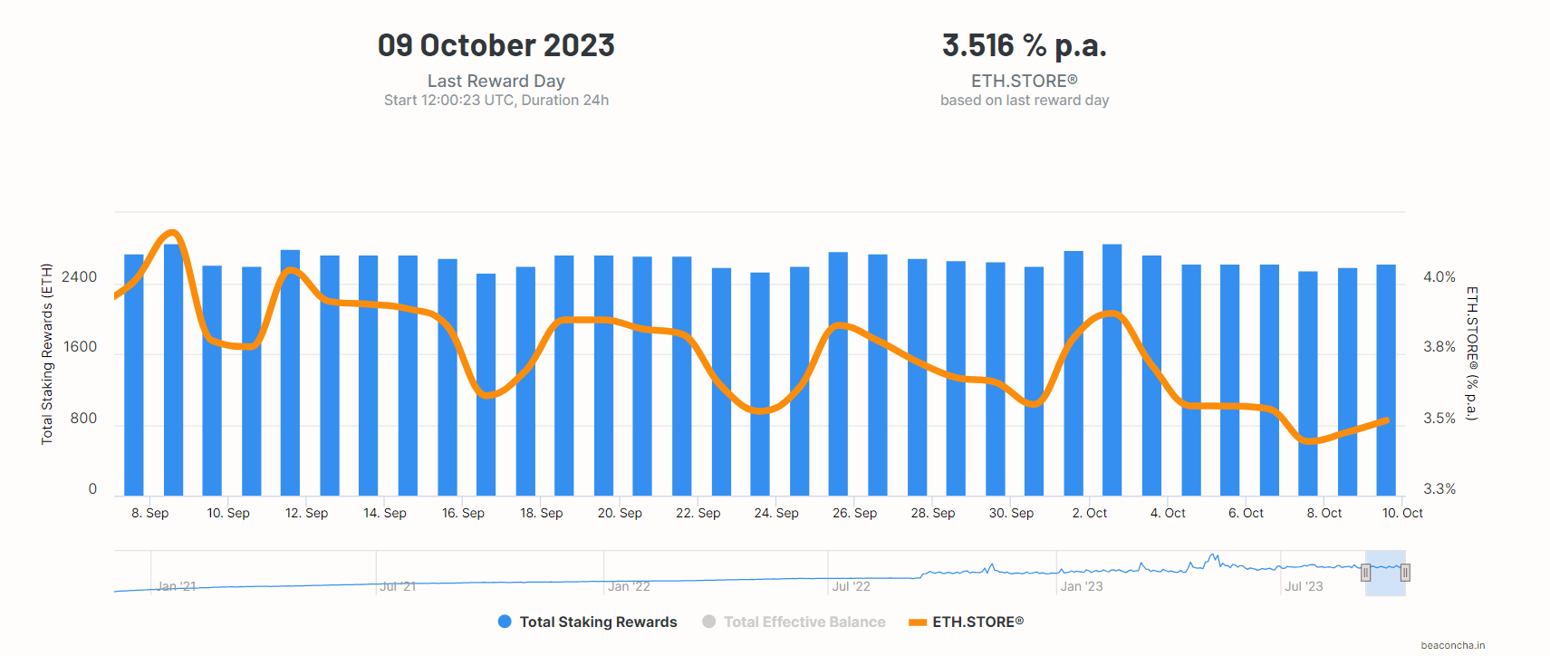Enable the Total Effective Balance series
The width and height of the screenshot is (1550, 656).
(804, 622)
